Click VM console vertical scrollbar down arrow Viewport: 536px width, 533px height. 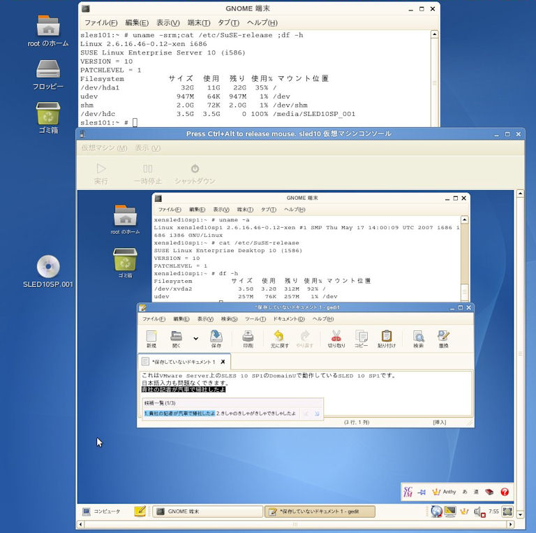pyautogui.click(x=520, y=514)
